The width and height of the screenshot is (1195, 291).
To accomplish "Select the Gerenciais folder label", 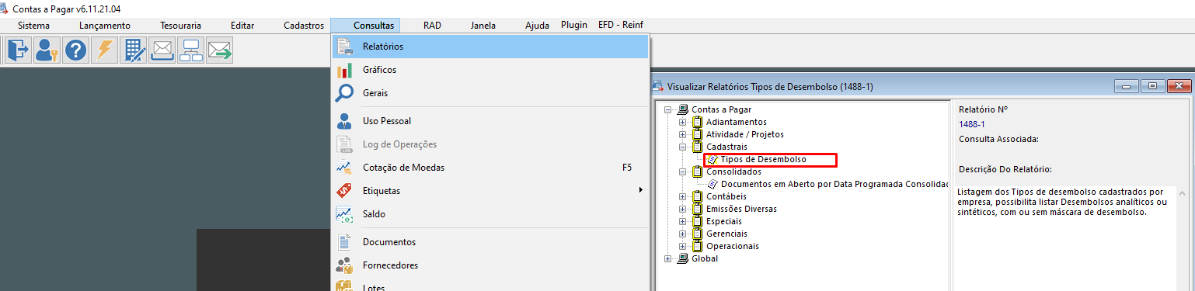I will (x=726, y=234).
